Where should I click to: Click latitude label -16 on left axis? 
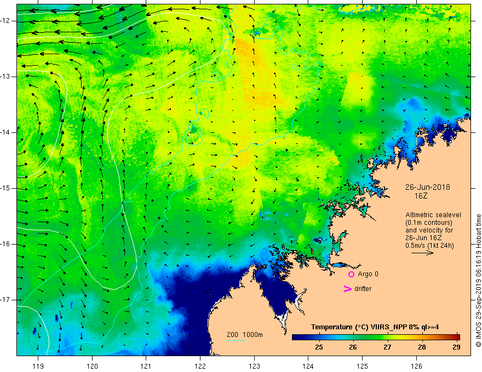click(6, 244)
